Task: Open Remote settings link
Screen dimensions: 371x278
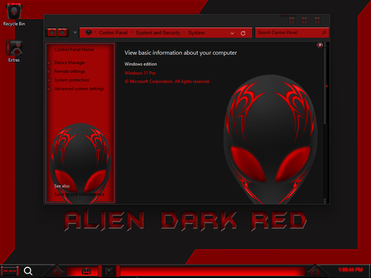Action: (70, 71)
